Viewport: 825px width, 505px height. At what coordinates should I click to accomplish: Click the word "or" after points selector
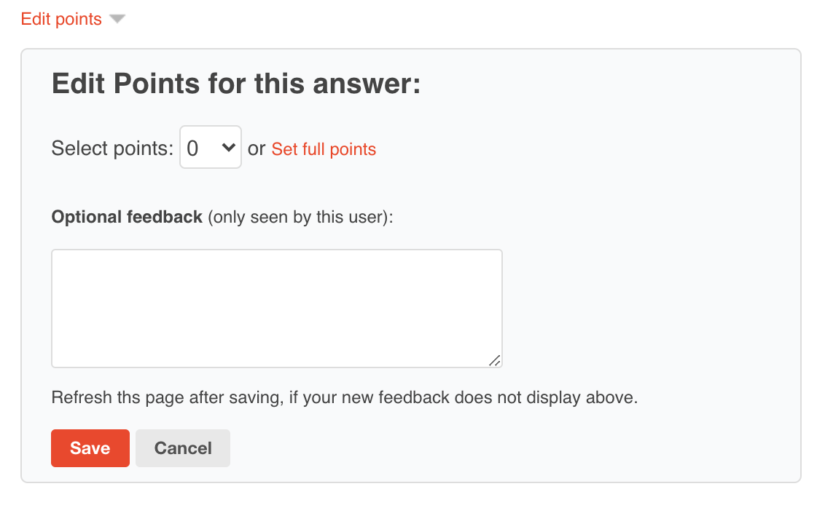(257, 148)
